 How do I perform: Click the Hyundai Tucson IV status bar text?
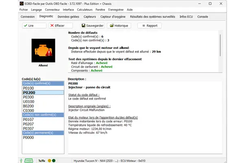[109, 161]
